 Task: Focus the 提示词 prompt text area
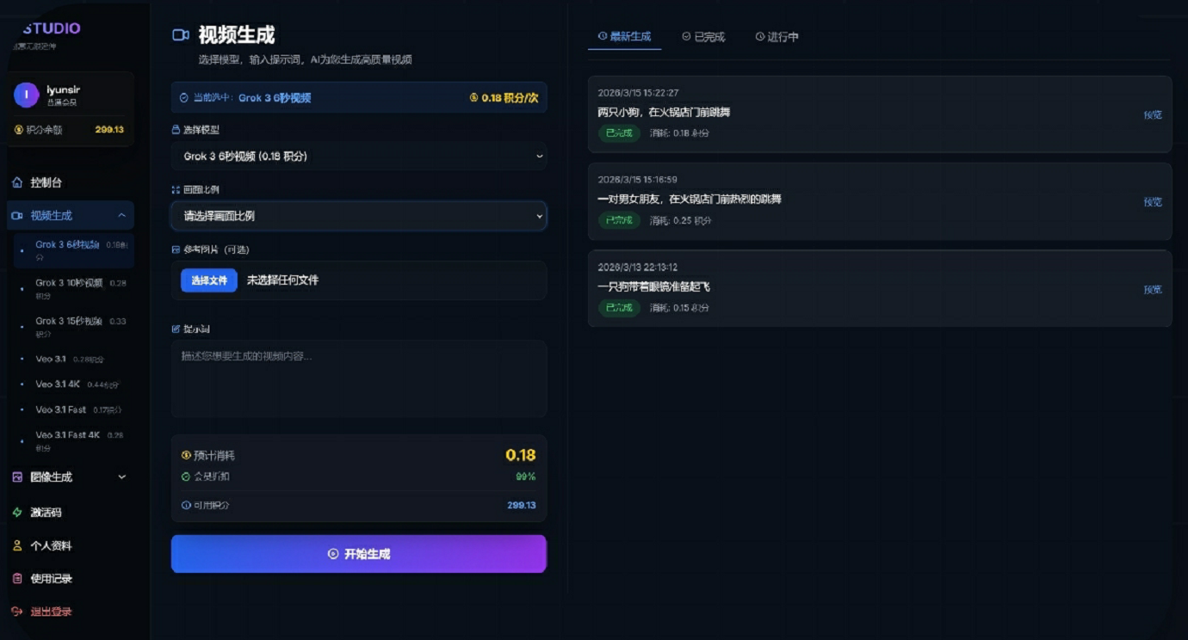point(359,378)
